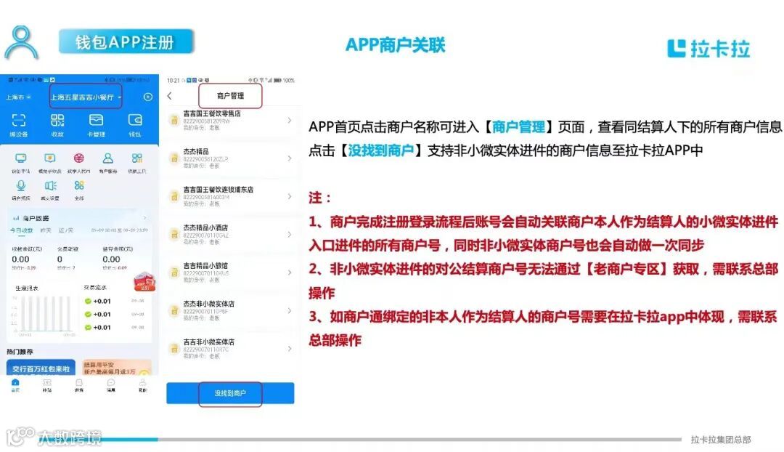Open the 上海市 city selector
Screen dimensions: 784x452
18,97
